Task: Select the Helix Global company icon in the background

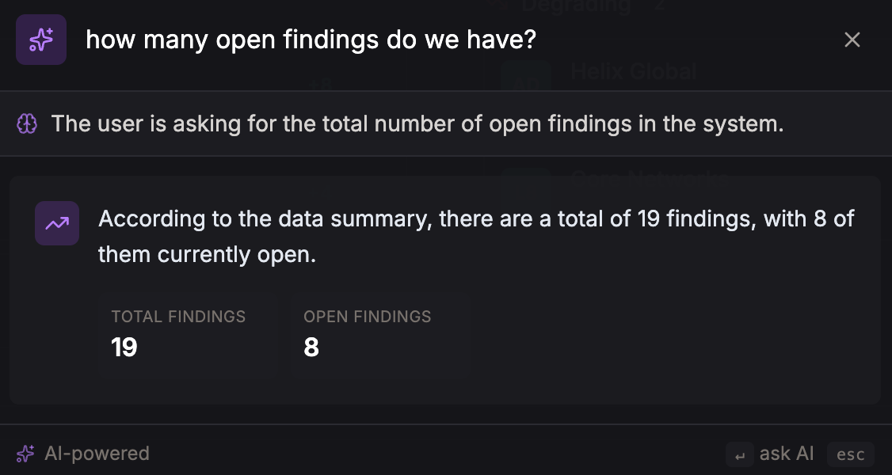Action: [x=526, y=78]
